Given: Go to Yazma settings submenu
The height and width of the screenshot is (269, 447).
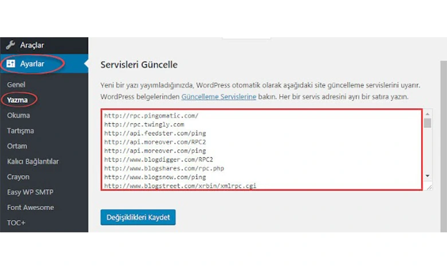Looking at the screenshot, I should pos(18,100).
